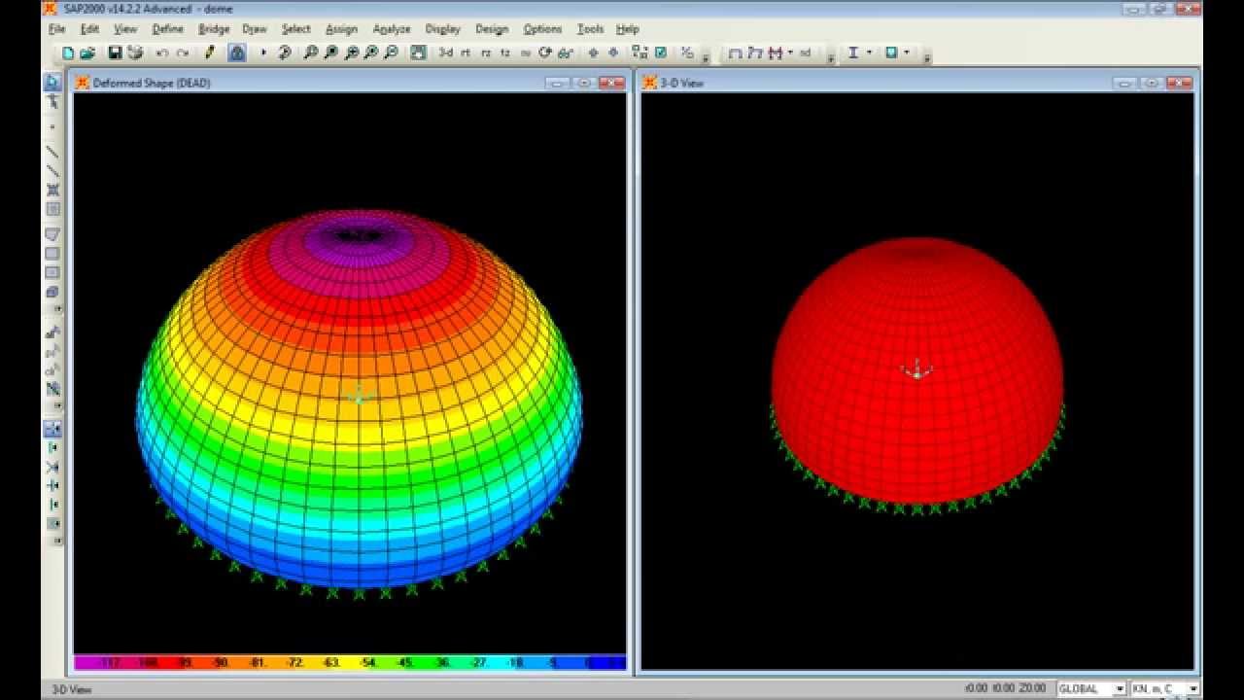The height and width of the screenshot is (700, 1244).
Task: Select the draw poly area tool
Action: click(x=52, y=234)
